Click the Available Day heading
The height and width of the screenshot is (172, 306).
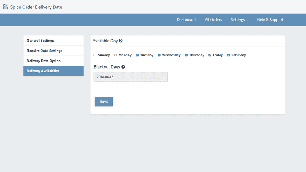(105, 41)
